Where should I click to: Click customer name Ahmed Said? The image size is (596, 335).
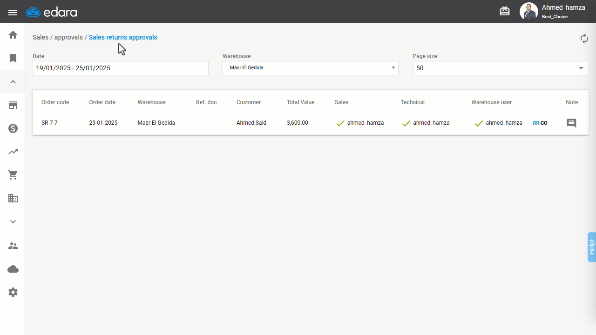[x=251, y=123]
